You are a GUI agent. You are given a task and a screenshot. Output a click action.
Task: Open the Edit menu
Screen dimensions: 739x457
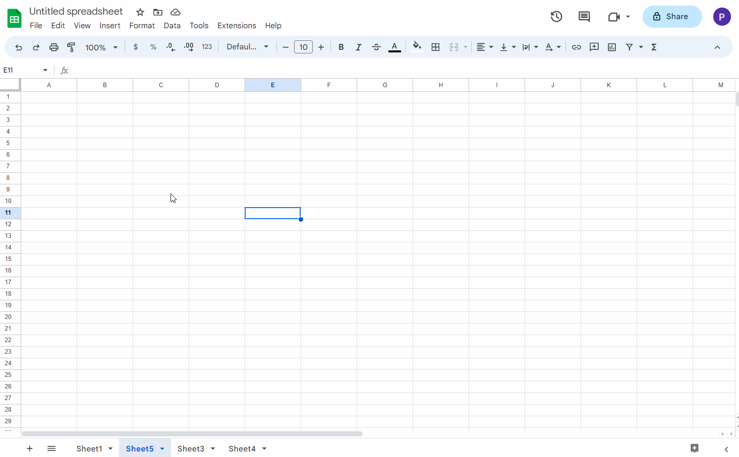(x=58, y=26)
